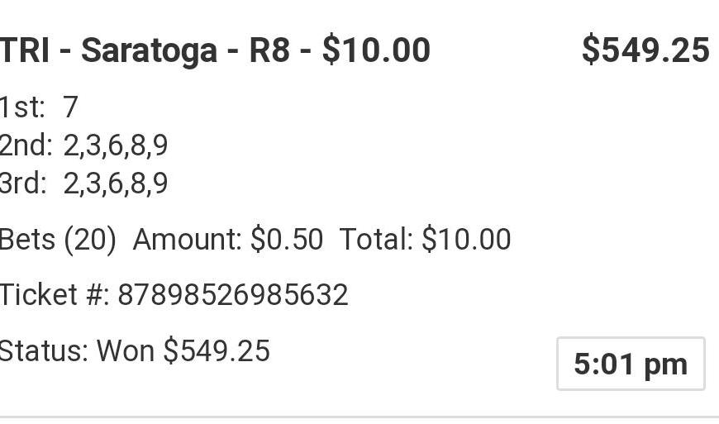Click the 5:01 pm time button
Image resolution: width=719 pixels, height=424 pixels.
(x=630, y=364)
